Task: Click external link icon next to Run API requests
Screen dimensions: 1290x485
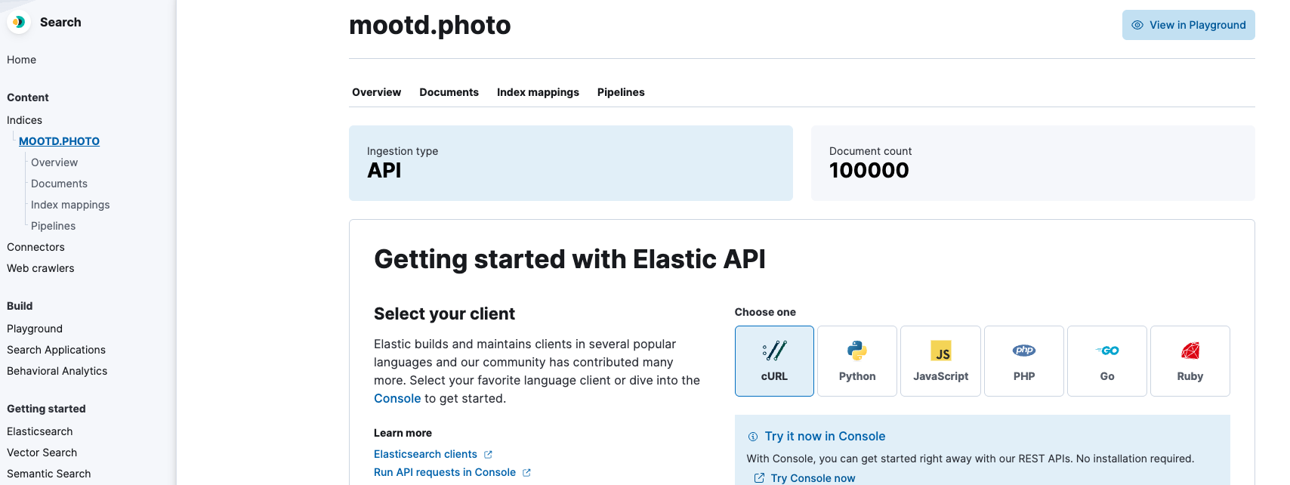Action: coord(526,473)
